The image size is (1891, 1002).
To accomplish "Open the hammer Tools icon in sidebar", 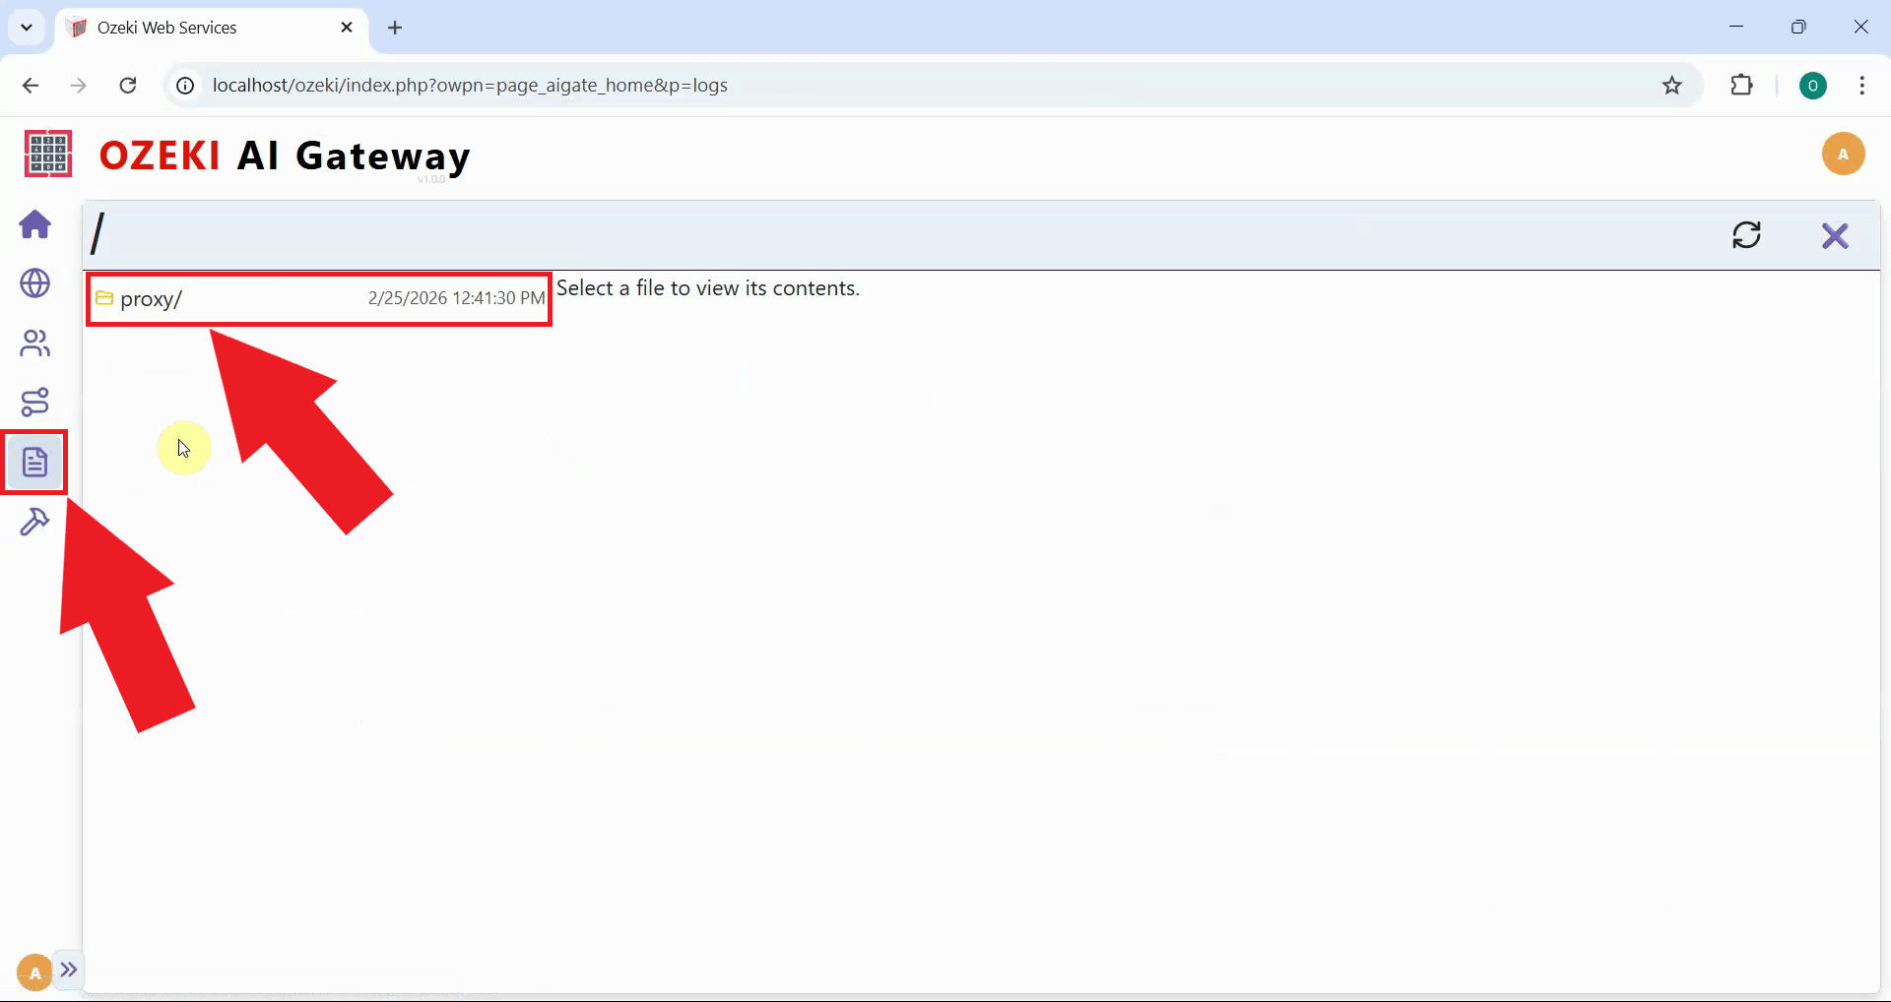I will pos(35,522).
